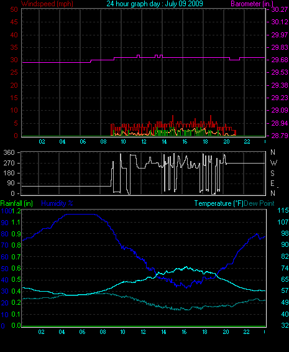Click the 'S' compass letter beside direction graph
The height and width of the screenshot is (352, 289).
click(x=272, y=174)
